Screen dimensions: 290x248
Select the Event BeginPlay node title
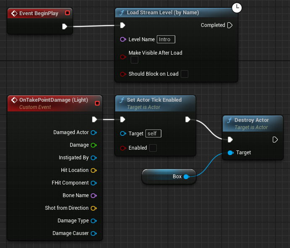click(39, 13)
